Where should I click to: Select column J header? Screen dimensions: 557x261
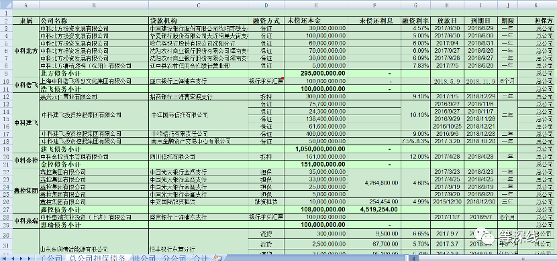(508, 5)
